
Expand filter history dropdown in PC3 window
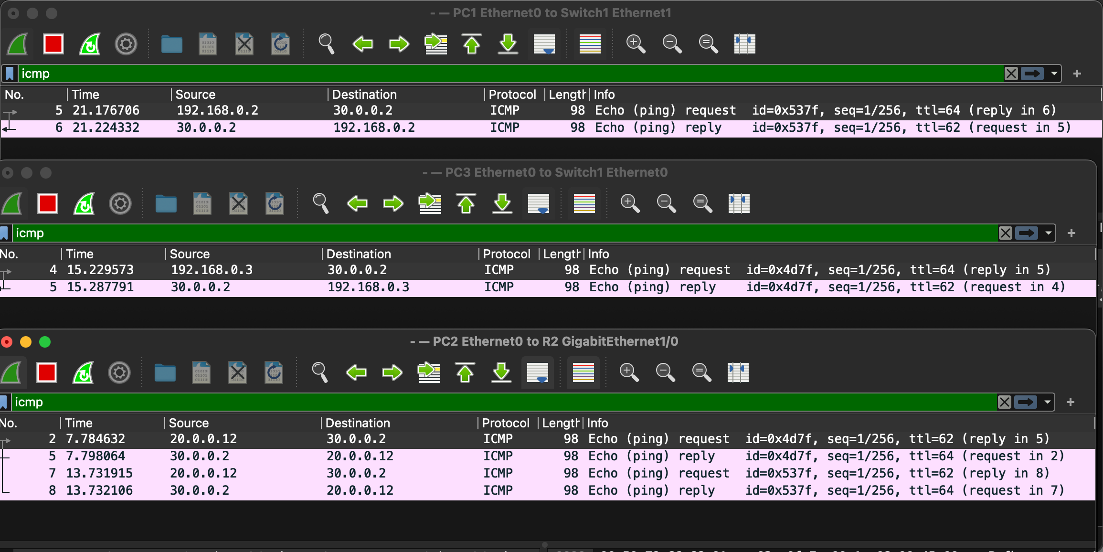pos(1048,233)
